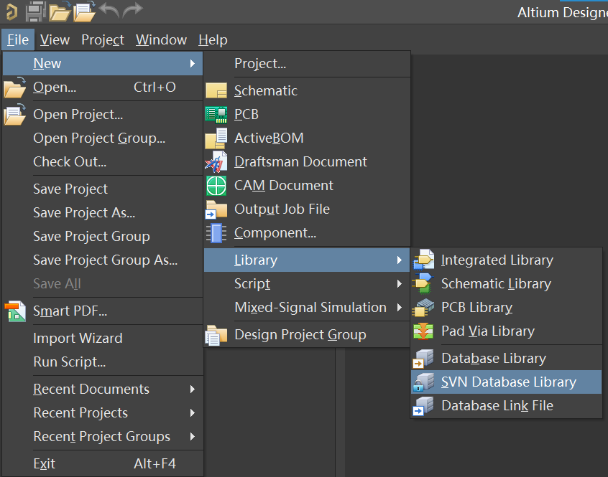Expand the New submenu arrow
The width and height of the screenshot is (608, 477).
pos(193,63)
